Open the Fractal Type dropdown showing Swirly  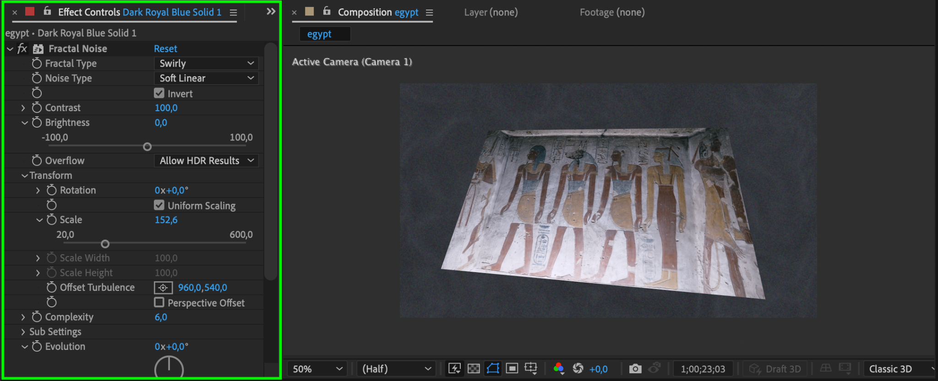(x=206, y=64)
